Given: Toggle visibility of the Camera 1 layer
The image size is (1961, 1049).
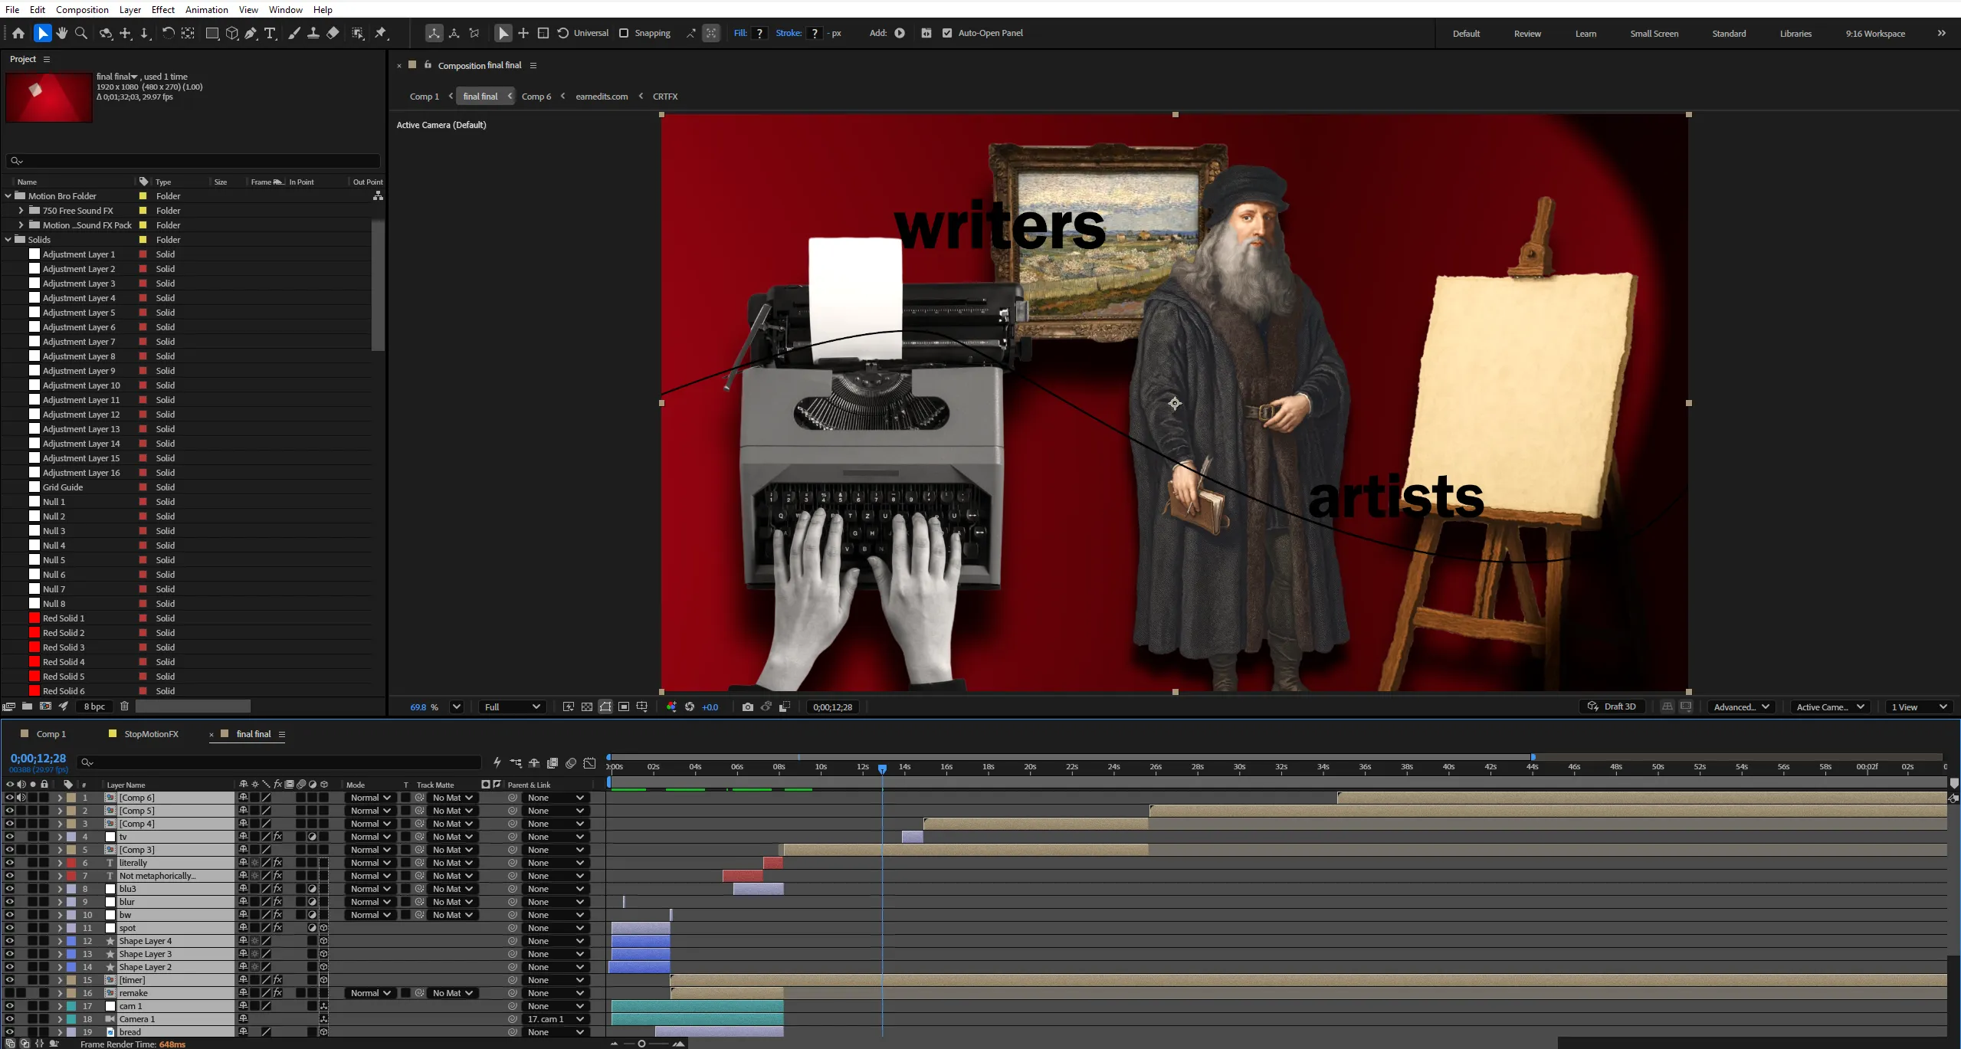Looking at the screenshot, I should tap(9, 1019).
